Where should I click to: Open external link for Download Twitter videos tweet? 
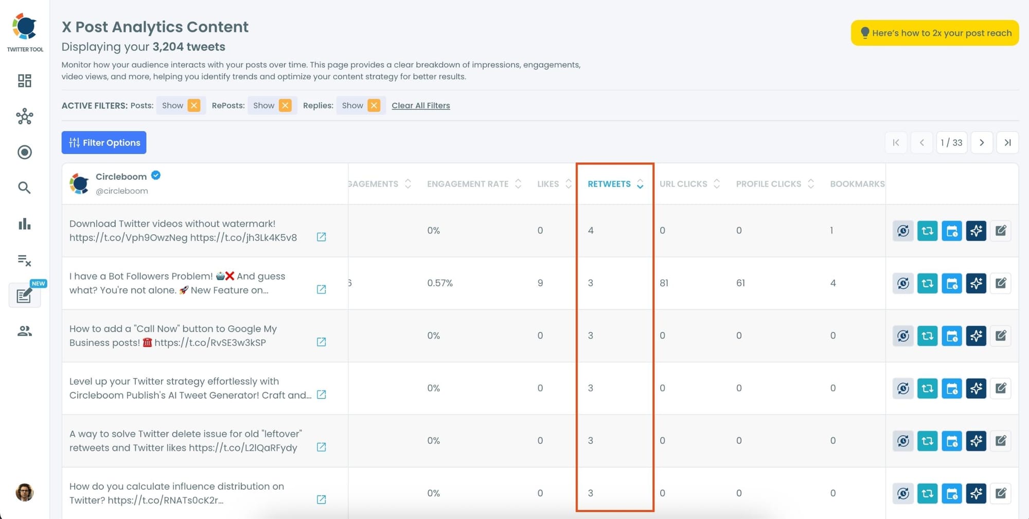[321, 237]
